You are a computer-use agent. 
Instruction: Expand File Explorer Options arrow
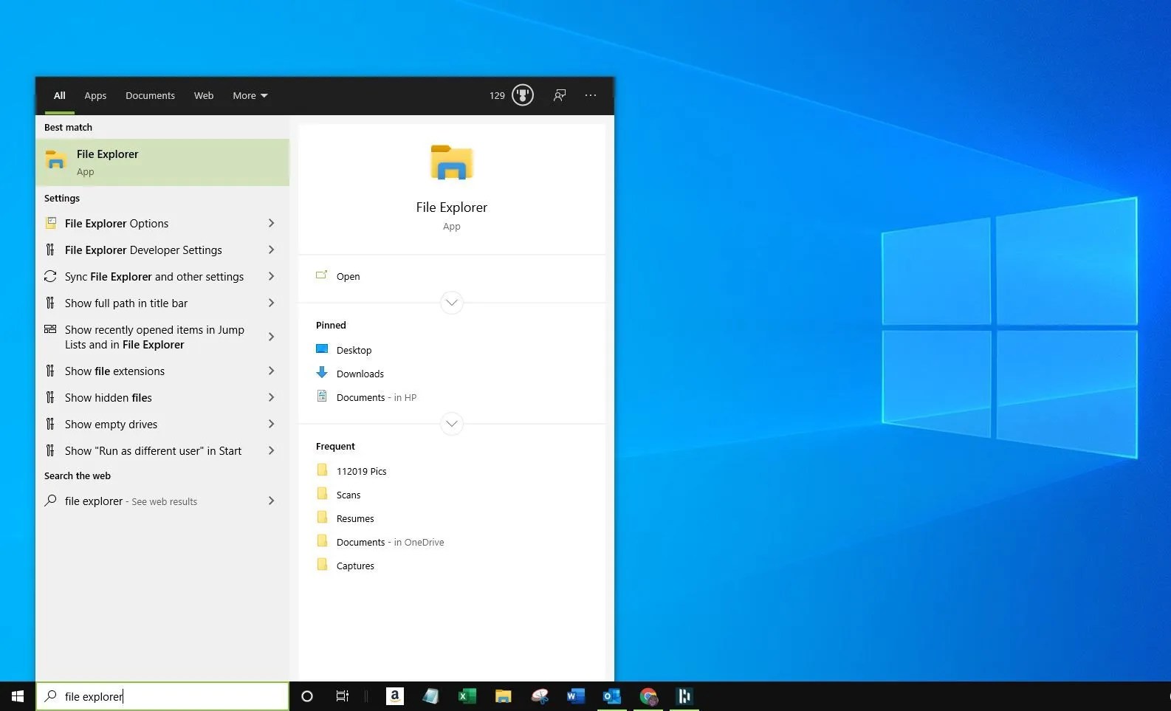coord(271,223)
